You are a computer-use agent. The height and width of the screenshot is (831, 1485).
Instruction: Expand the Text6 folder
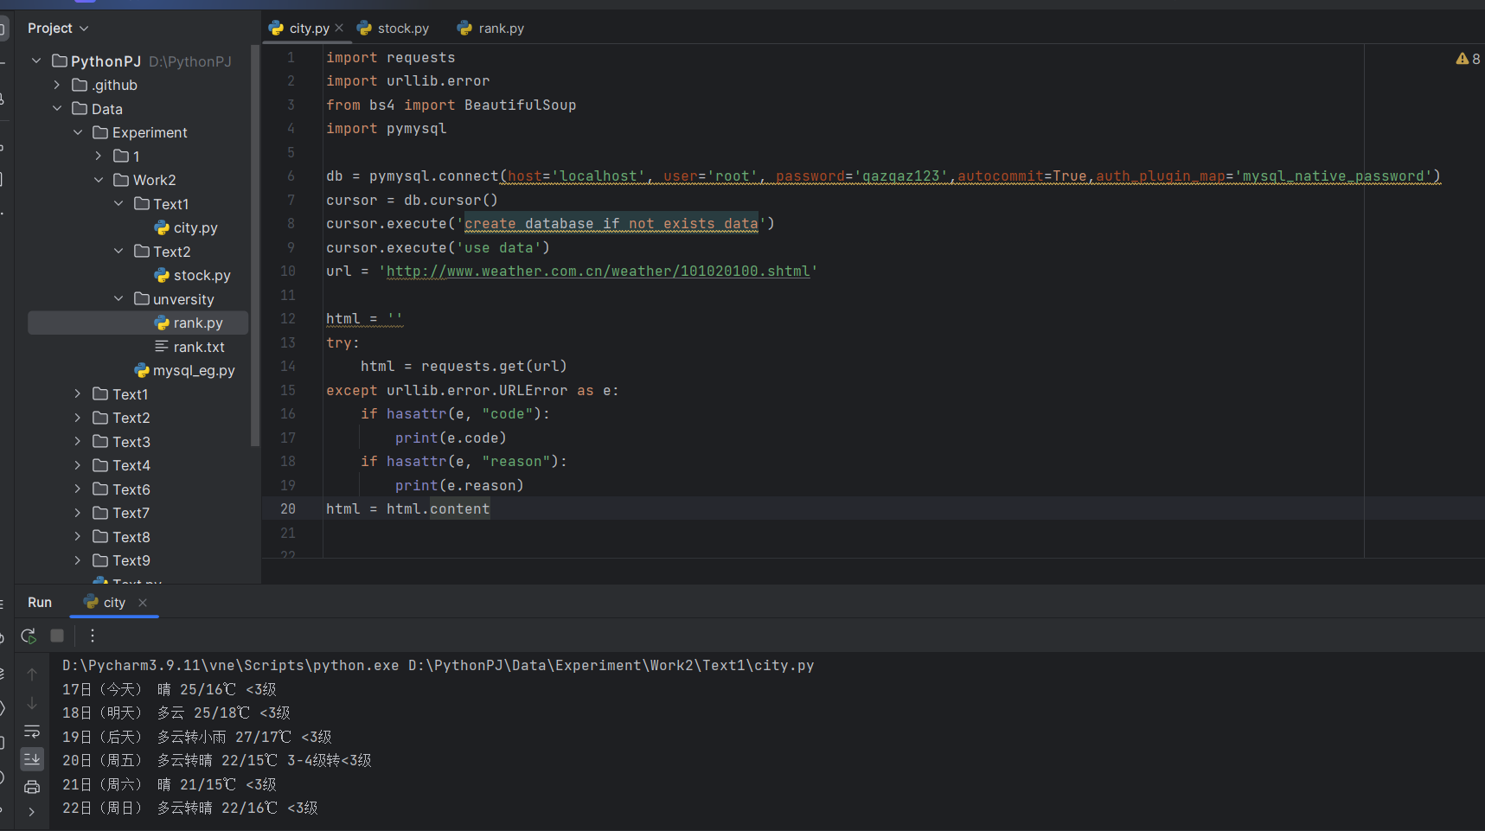click(78, 489)
